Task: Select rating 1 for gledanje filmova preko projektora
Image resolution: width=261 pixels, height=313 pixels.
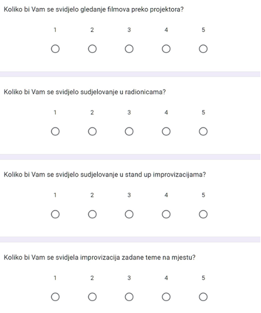Action: point(55,49)
